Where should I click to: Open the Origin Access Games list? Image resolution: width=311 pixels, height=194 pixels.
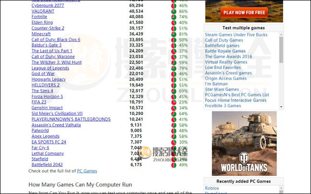click(226, 79)
